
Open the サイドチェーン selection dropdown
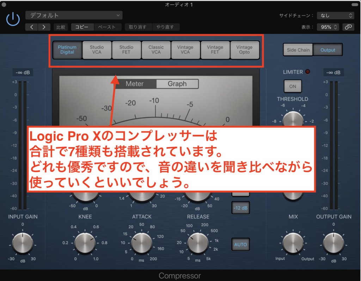pos(335,15)
